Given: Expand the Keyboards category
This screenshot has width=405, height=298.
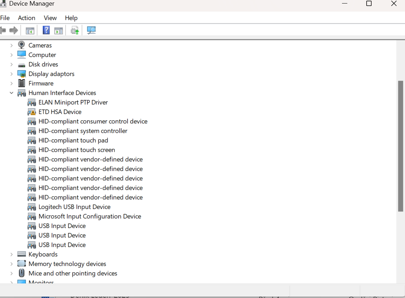Looking at the screenshot, I should (11, 254).
